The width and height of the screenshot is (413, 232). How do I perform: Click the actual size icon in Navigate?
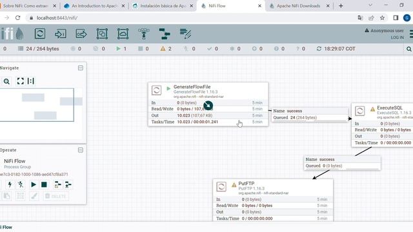coord(31,81)
